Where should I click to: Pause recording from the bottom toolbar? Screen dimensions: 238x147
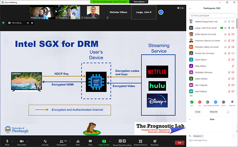tap(120, 141)
